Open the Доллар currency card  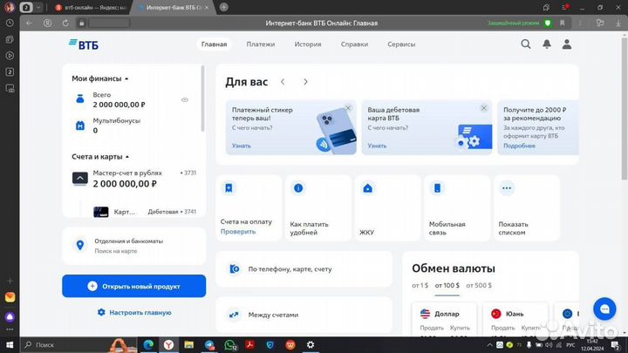(x=444, y=319)
